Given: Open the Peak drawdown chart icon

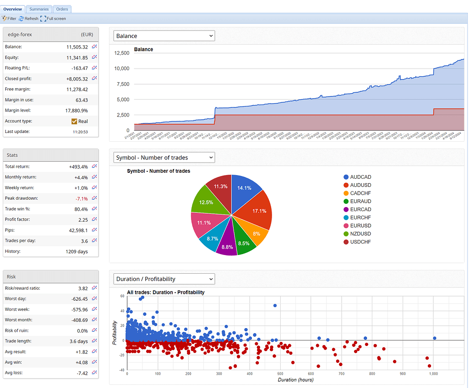Looking at the screenshot, I should click(94, 198).
